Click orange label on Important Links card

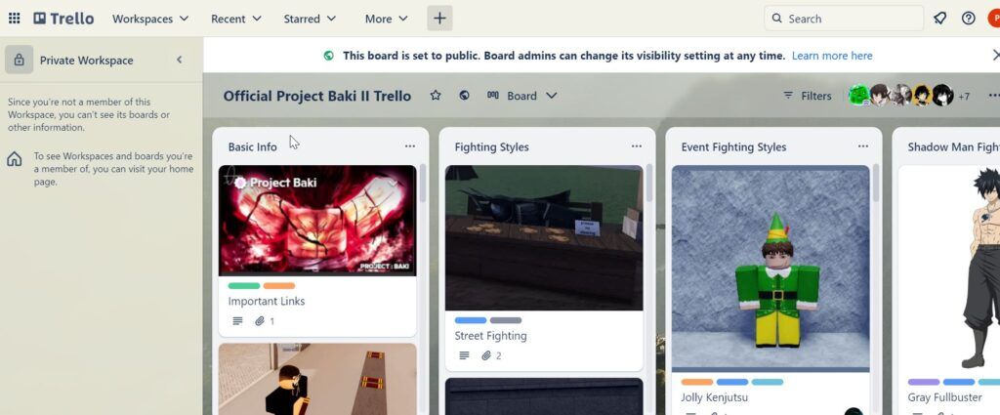pyautogui.click(x=279, y=285)
